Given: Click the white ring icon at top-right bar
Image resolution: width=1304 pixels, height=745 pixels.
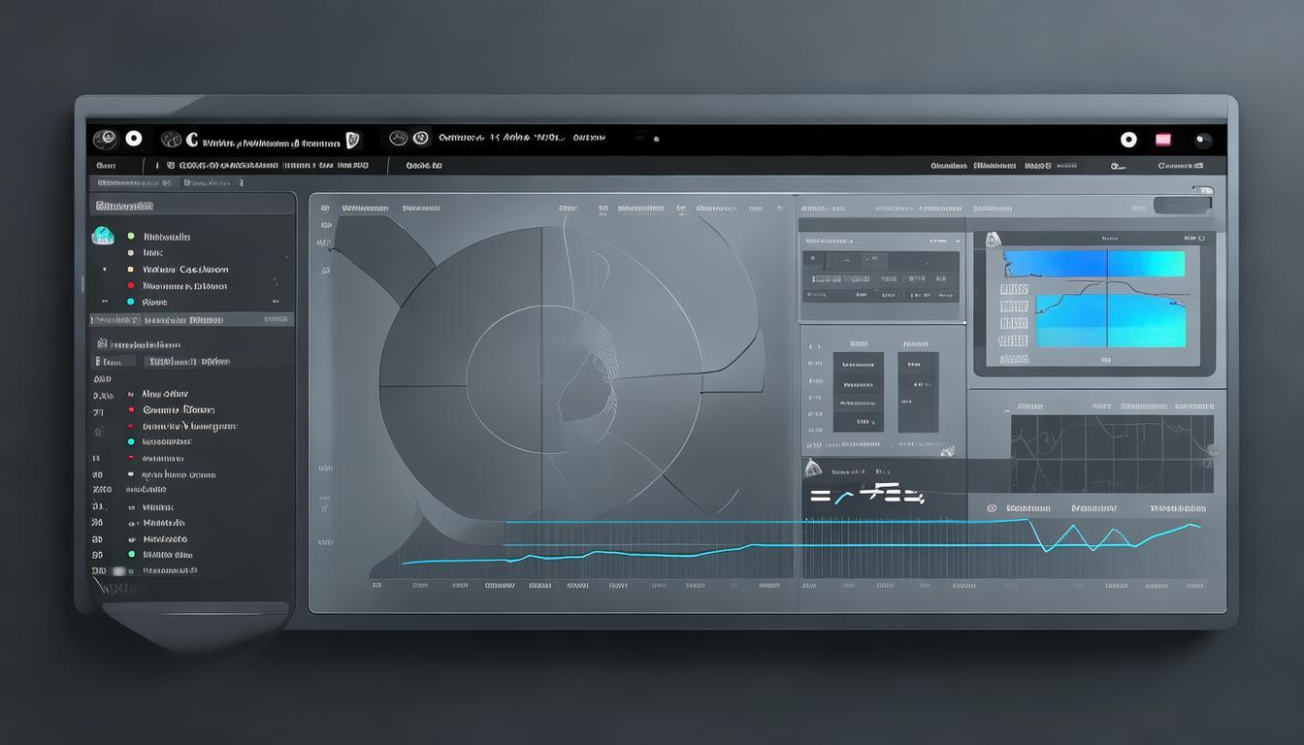Looking at the screenshot, I should tap(1128, 140).
